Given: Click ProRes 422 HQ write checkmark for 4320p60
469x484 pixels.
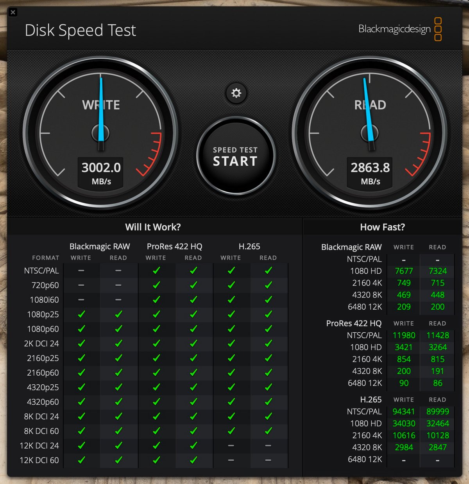Looking at the screenshot, I should tap(156, 402).
